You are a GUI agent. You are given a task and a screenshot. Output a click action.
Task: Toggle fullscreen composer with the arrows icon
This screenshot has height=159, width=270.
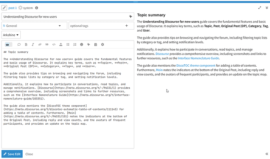(260, 8)
